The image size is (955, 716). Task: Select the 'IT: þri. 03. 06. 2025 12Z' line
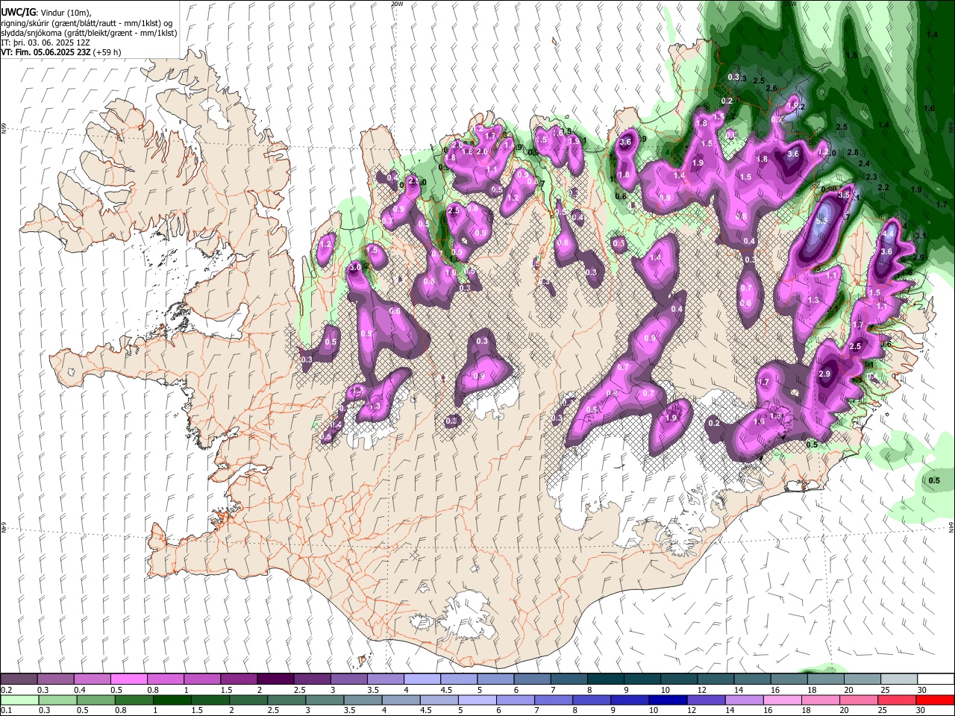(45, 43)
